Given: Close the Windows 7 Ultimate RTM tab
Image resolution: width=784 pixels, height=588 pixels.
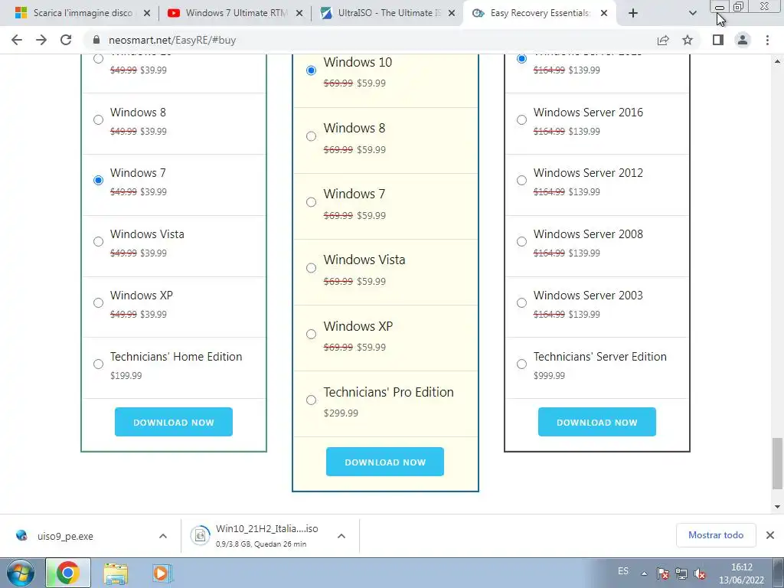Looking at the screenshot, I should [x=299, y=13].
